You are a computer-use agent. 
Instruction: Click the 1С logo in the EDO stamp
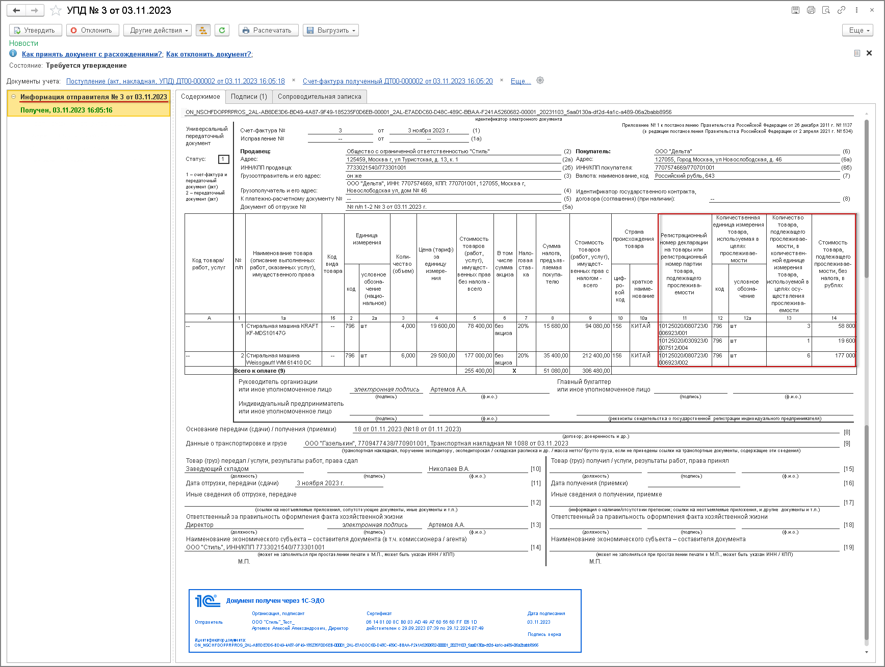click(207, 601)
